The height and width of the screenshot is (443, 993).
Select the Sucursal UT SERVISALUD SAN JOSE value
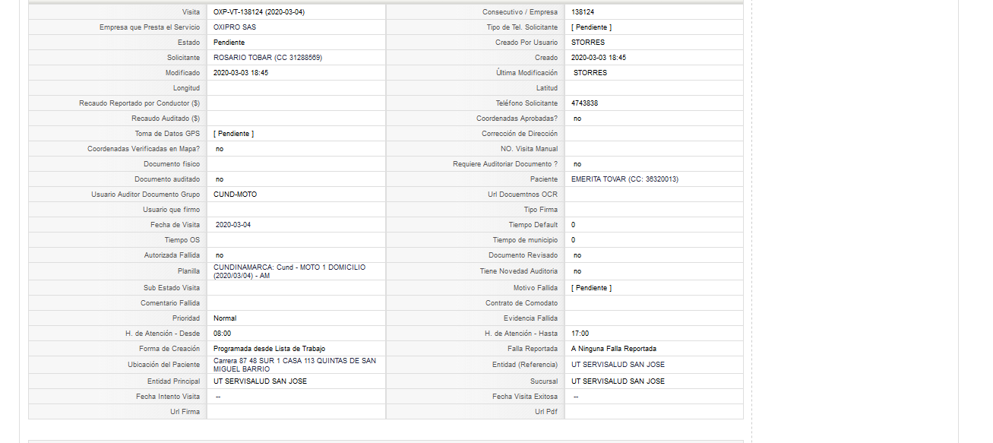[x=618, y=381]
